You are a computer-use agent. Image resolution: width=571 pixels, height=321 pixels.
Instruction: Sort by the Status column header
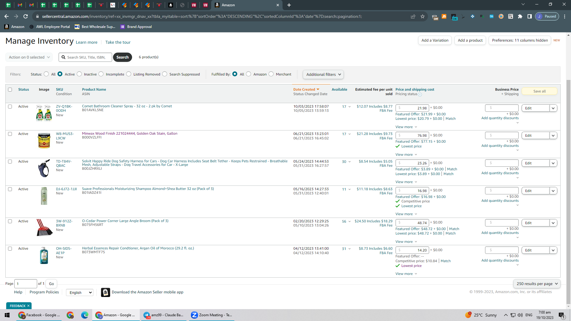click(x=23, y=89)
